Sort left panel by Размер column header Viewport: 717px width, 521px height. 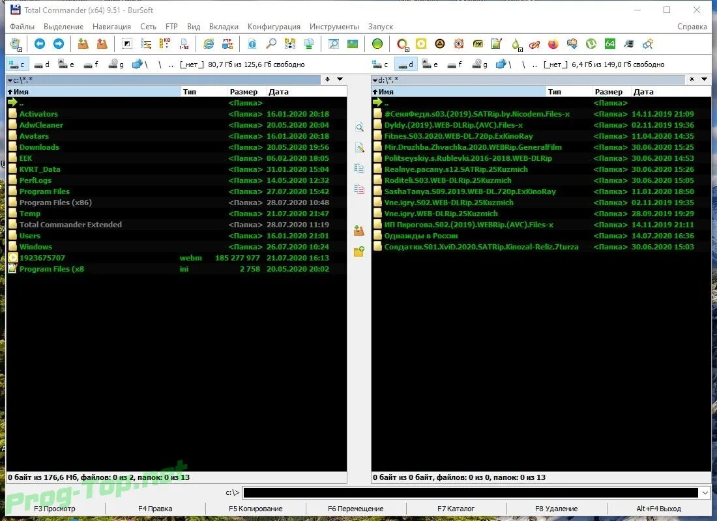246,92
